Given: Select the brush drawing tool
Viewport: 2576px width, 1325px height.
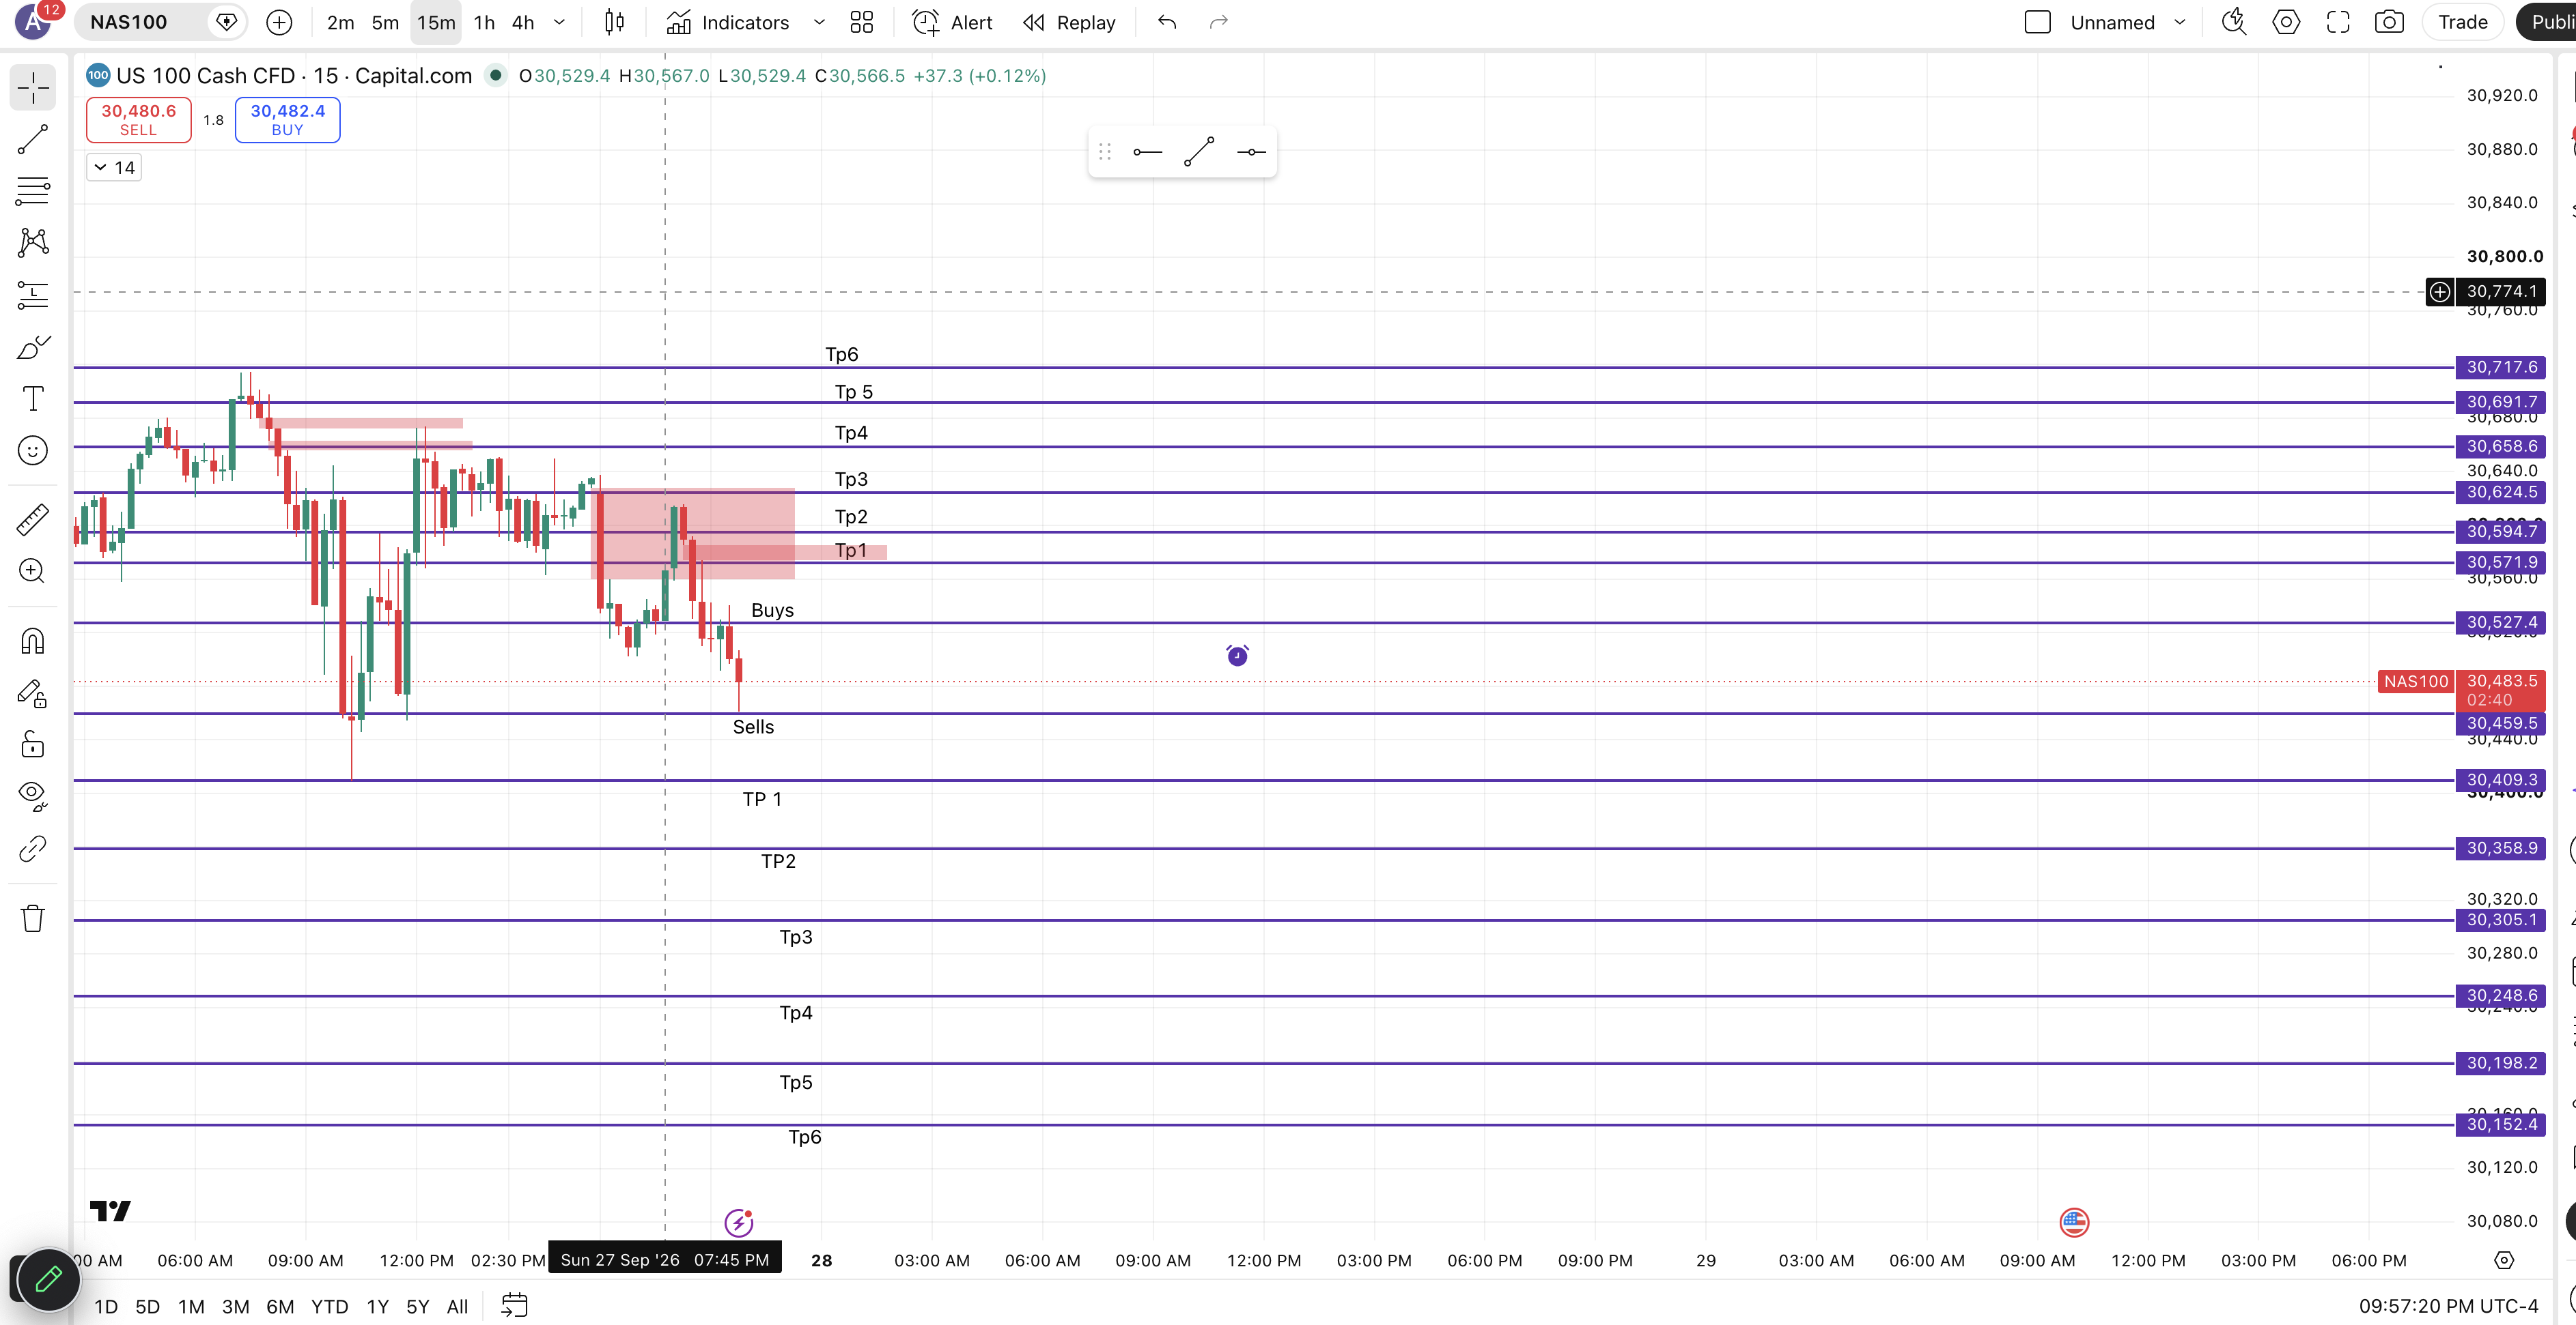Looking at the screenshot, I should [x=33, y=347].
